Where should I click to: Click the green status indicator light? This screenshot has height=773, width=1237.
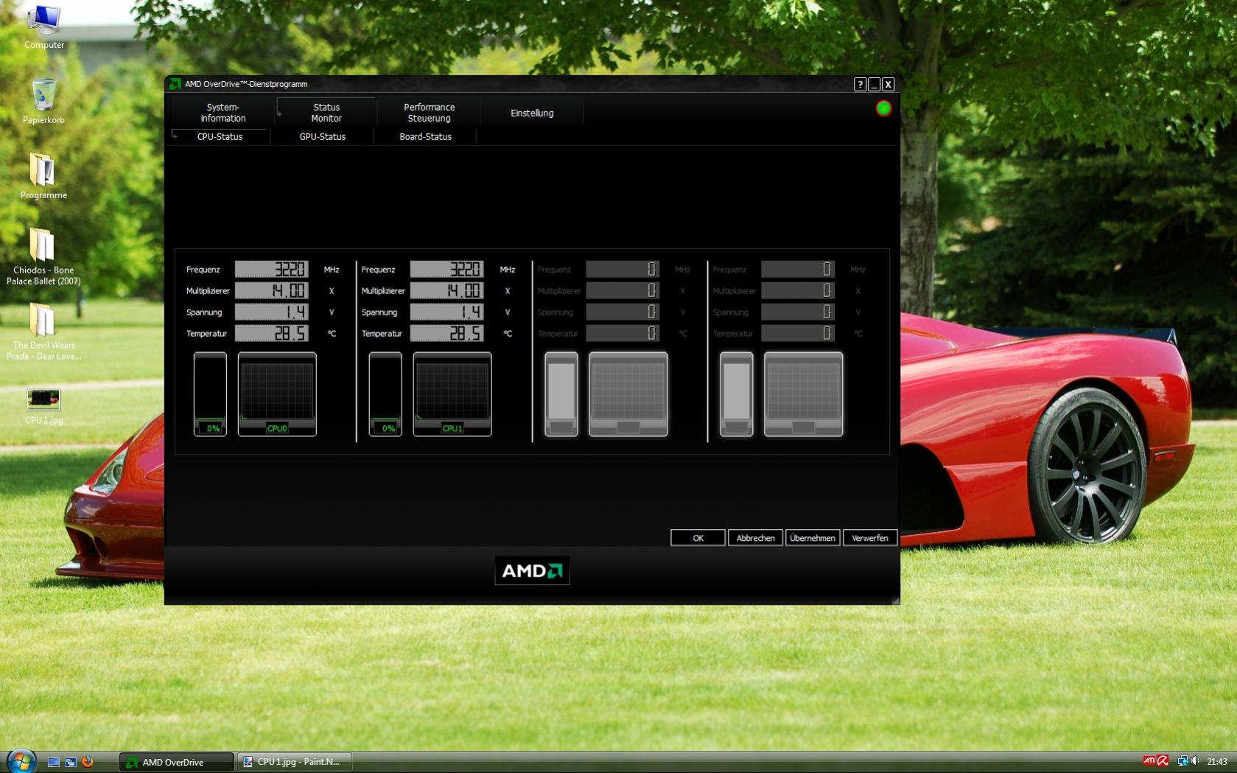[x=883, y=109]
